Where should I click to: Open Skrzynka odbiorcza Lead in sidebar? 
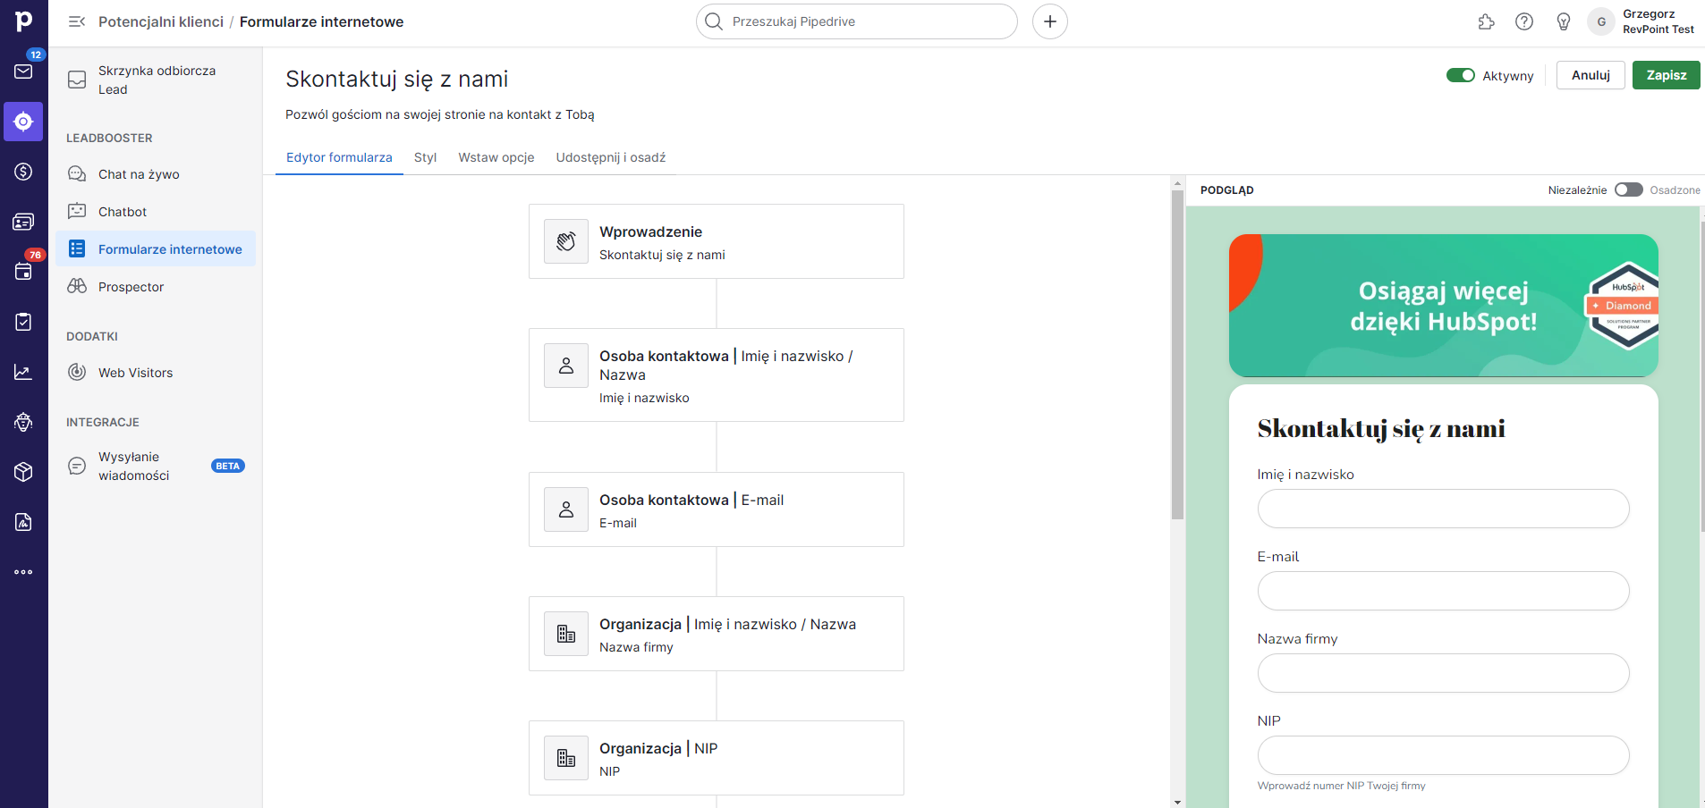coord(156,80)
